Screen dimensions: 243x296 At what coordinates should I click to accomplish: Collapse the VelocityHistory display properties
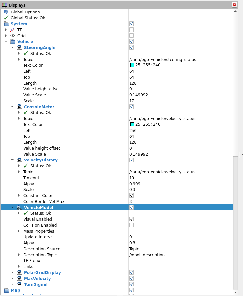pos(12,160)
